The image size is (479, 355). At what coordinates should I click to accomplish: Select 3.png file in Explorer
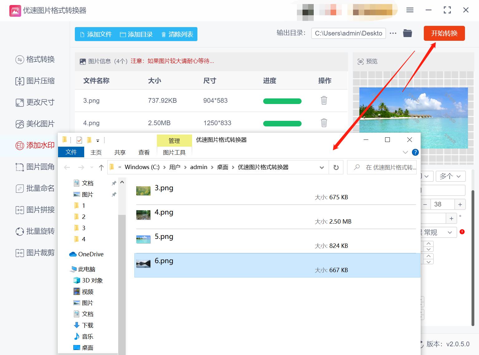pos(277,192)
